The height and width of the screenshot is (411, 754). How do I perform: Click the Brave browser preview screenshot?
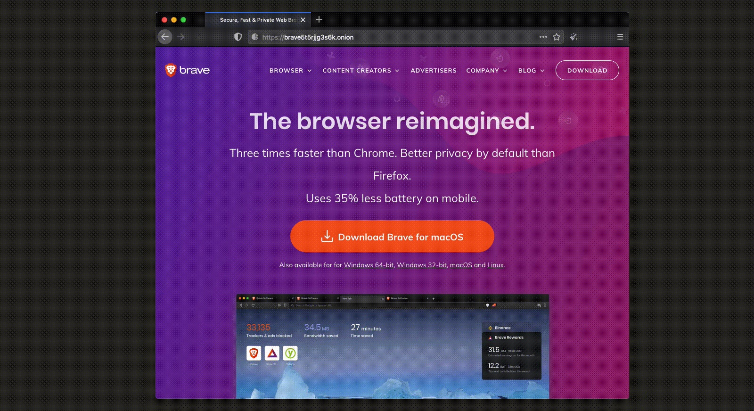(x=393, y=346)
